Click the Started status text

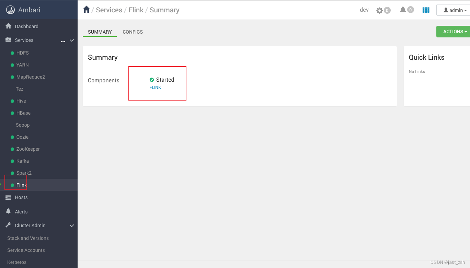click(x=165, y=80)
